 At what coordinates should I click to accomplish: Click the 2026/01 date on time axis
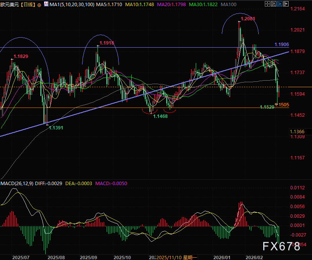point(222,257)
